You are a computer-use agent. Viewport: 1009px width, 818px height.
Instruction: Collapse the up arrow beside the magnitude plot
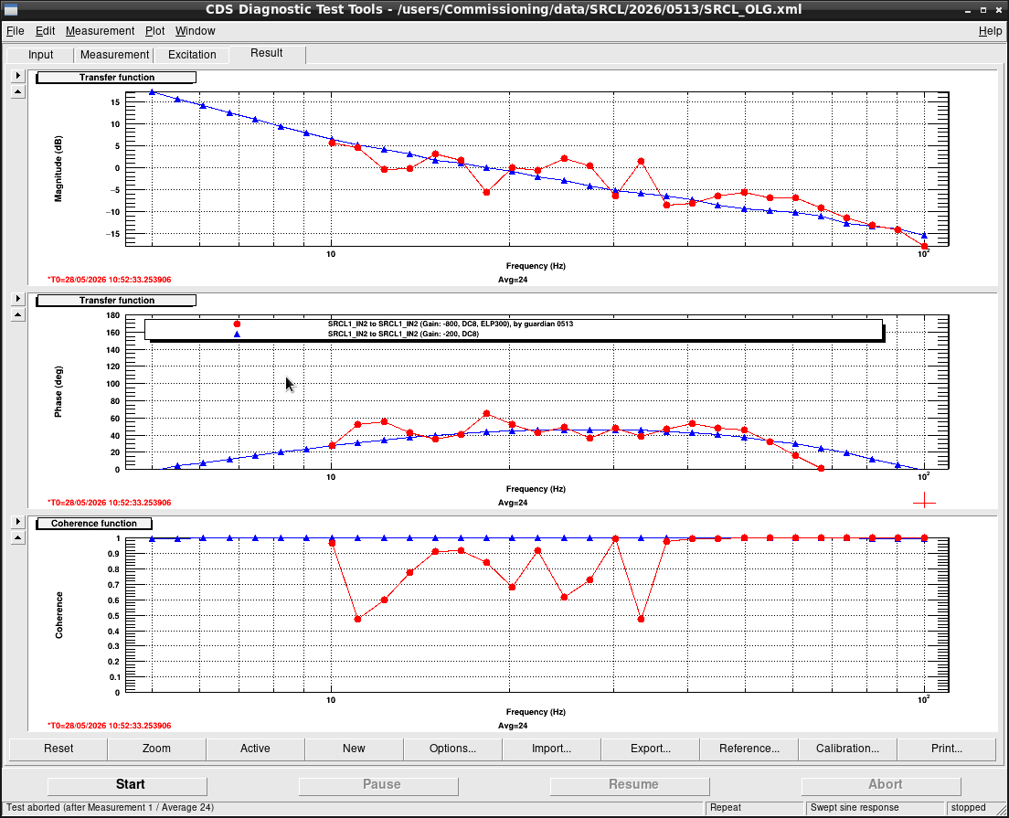click(18, 92)
